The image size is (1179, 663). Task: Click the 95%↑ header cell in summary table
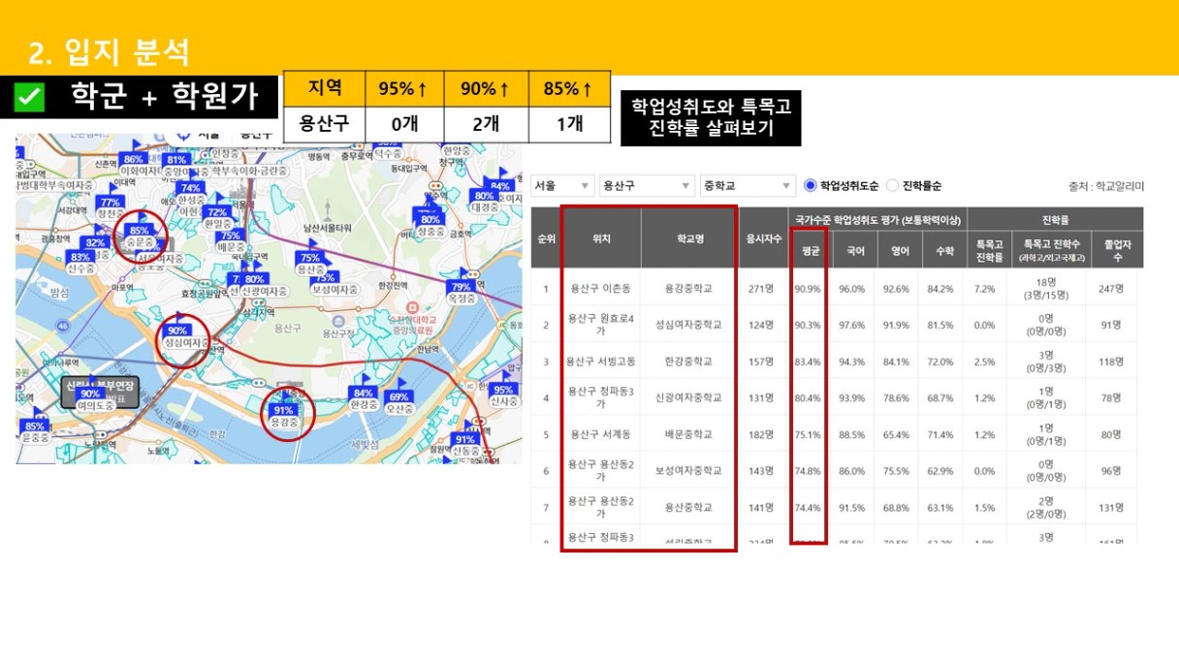pyautogui.click(x=403, y=89)
